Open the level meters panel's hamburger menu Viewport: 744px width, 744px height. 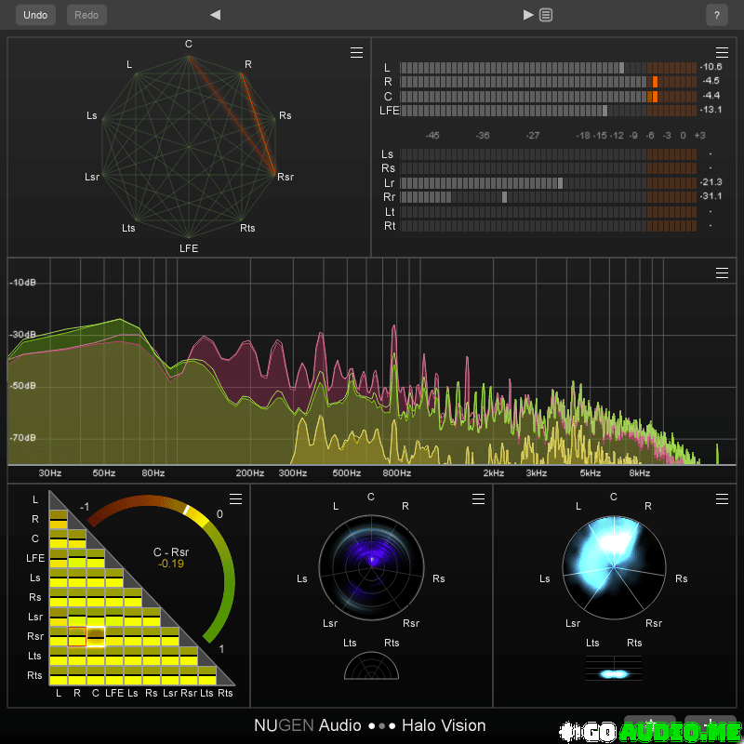[722, 53]
